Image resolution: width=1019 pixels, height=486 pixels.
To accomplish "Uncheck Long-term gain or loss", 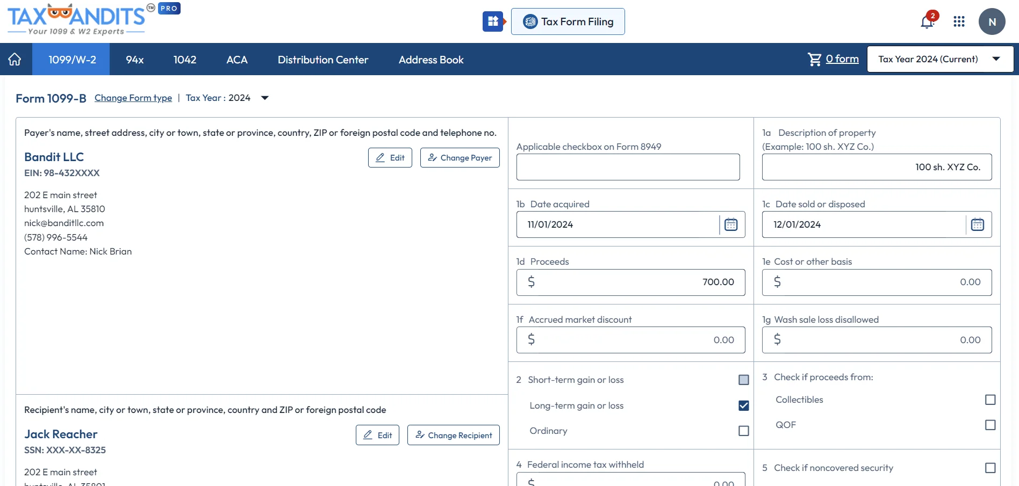I will 743,405.
